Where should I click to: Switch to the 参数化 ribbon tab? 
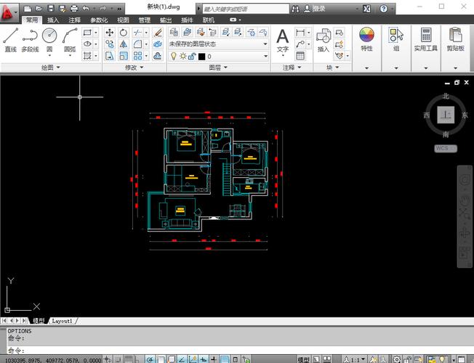coord(99,20)
